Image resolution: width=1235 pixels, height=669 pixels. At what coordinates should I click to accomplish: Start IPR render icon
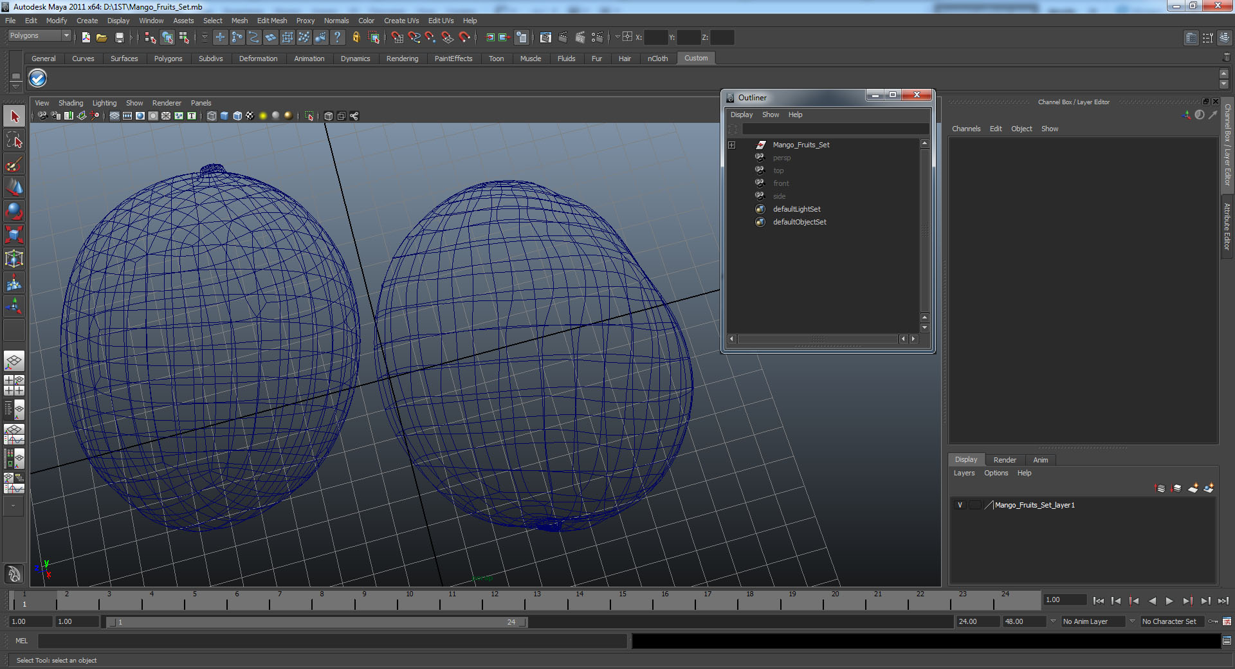coord(580,37)
